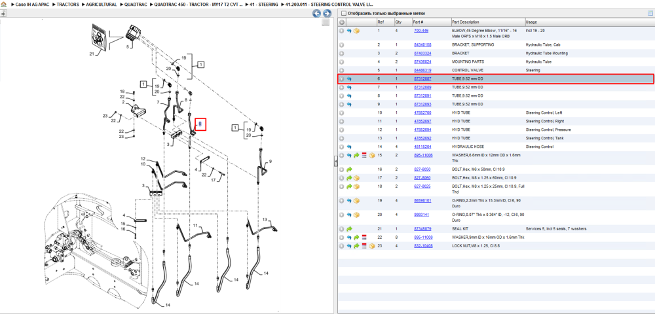Go to previous diagram with left arrow
This screenshot has height=314, width=655.
point(317,13)
